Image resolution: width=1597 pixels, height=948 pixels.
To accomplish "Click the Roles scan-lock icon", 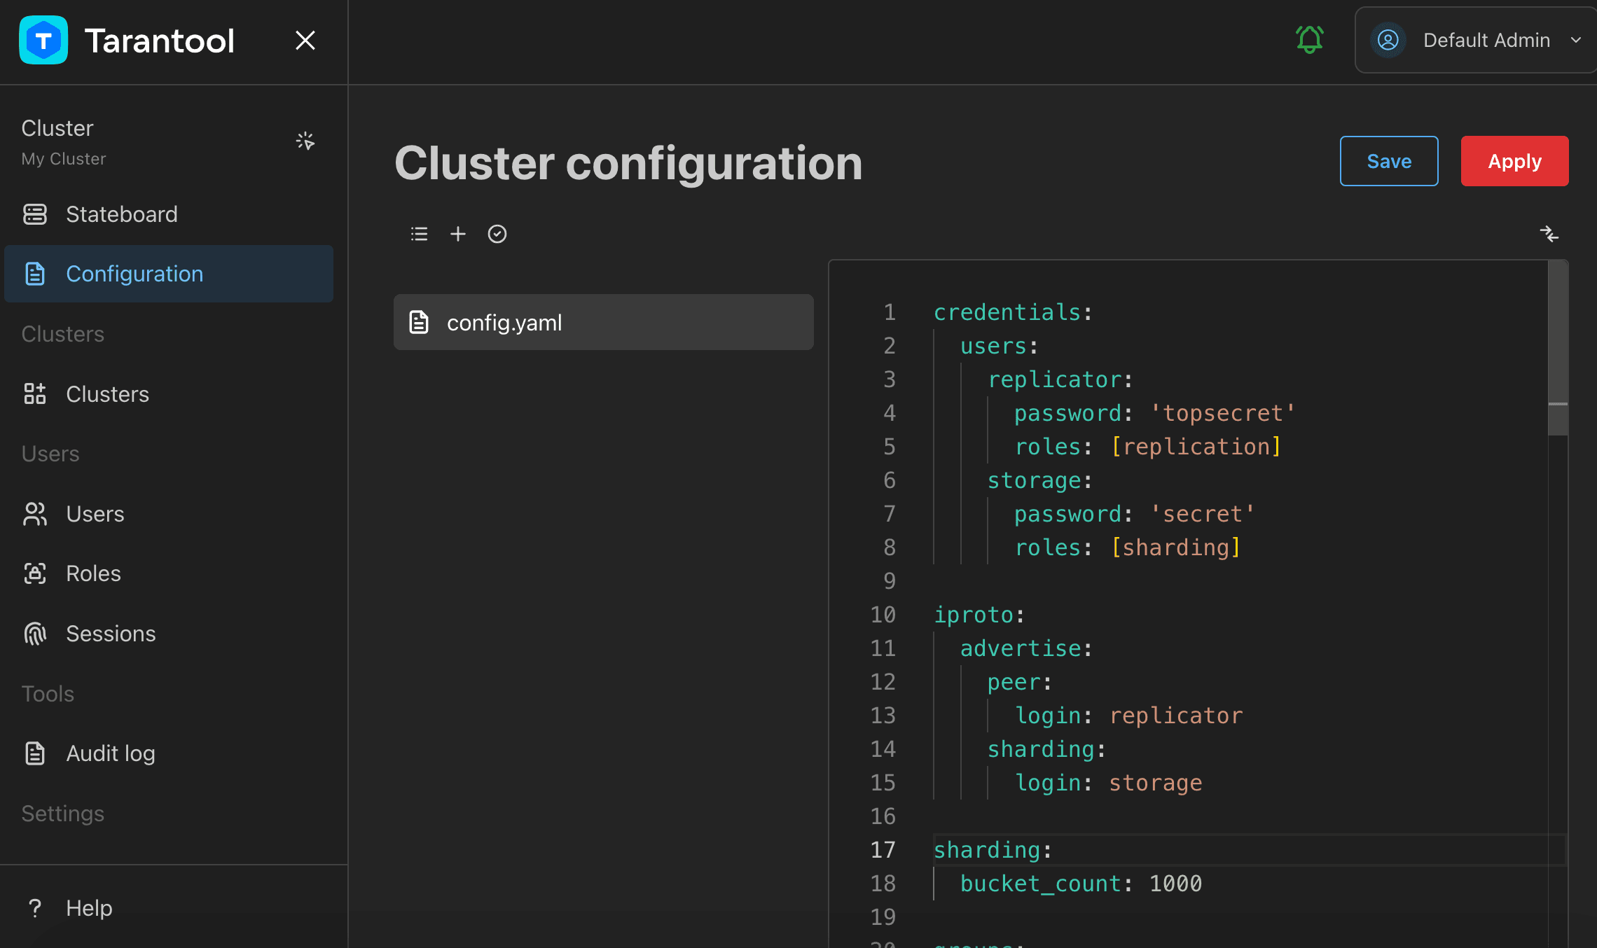I will point(34,573).
